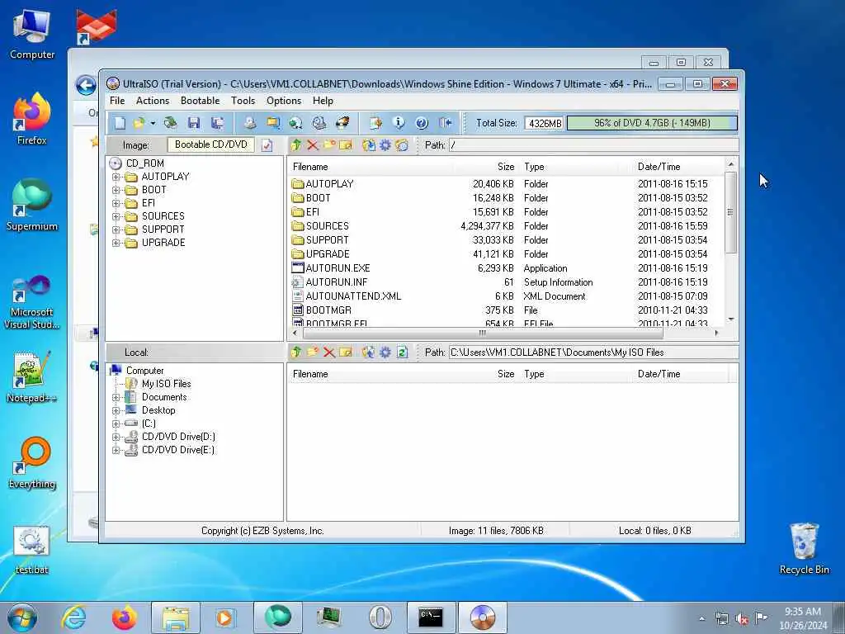
Task: Click the New image toolbar icon
Action: pyautogui.click(x=120, y=123)
